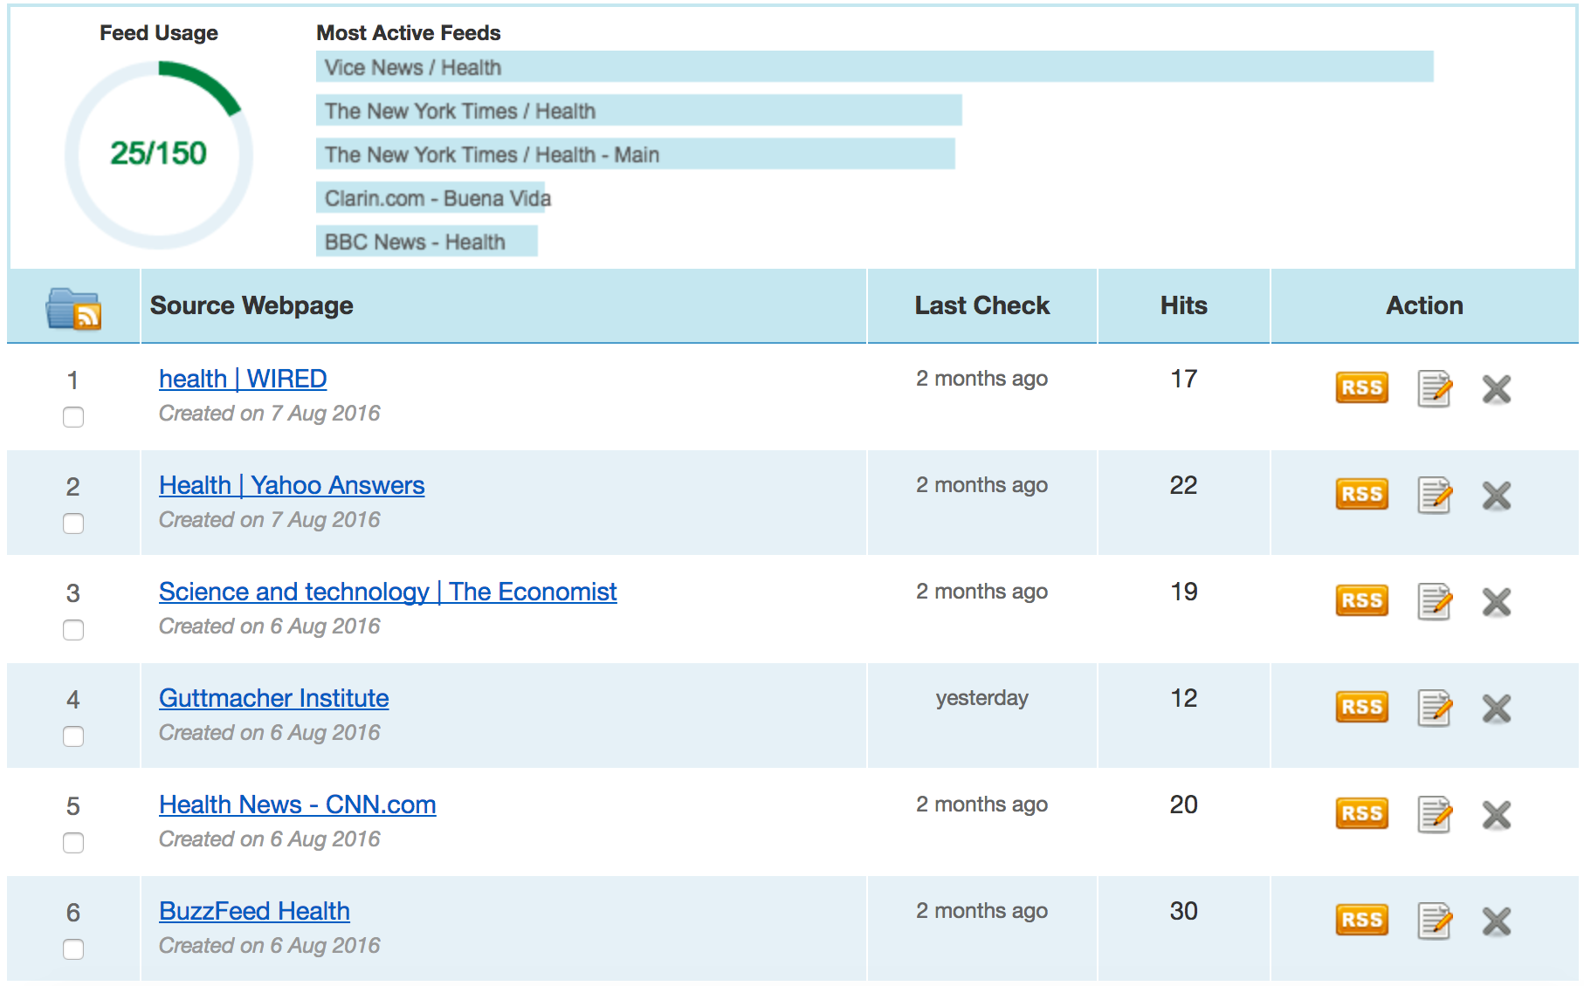
Task: Tick the checkbox for row 4 Guttmacher Institute
Action: pos(73,736)
